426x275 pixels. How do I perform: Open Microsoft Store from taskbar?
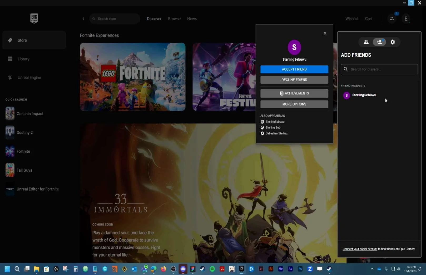[x=46, y=269]
